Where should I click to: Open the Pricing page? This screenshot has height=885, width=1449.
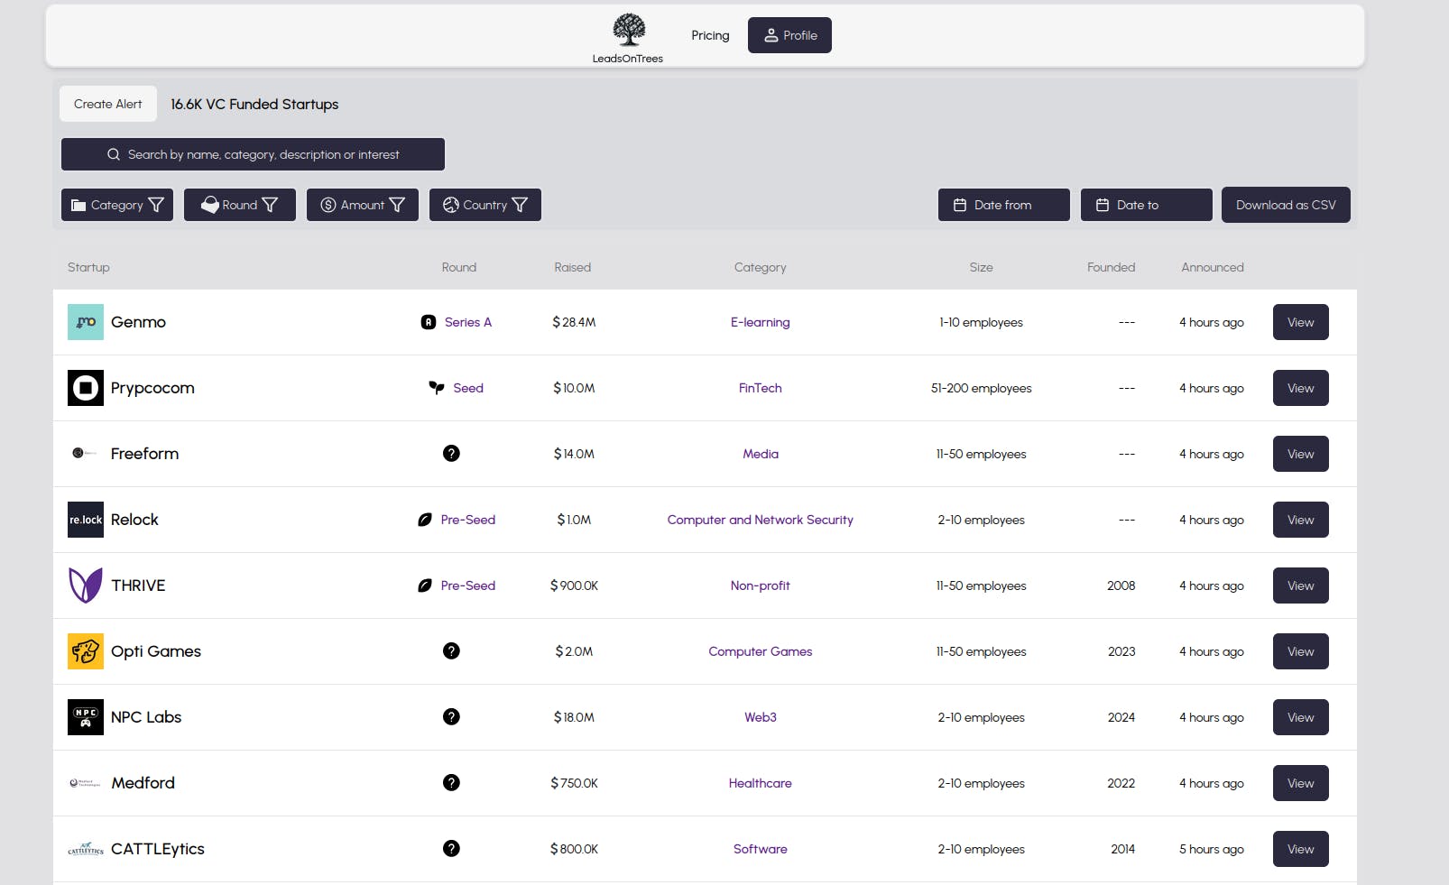(x=710, y=35)
